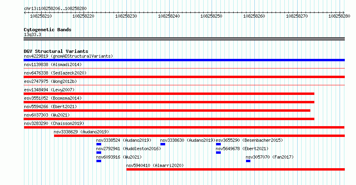Open the nsv6093916 (Wu2021) label
Image resolution: width=356 pixels, height=185 pixels.
pyautogui.click(x=119, y=157)
